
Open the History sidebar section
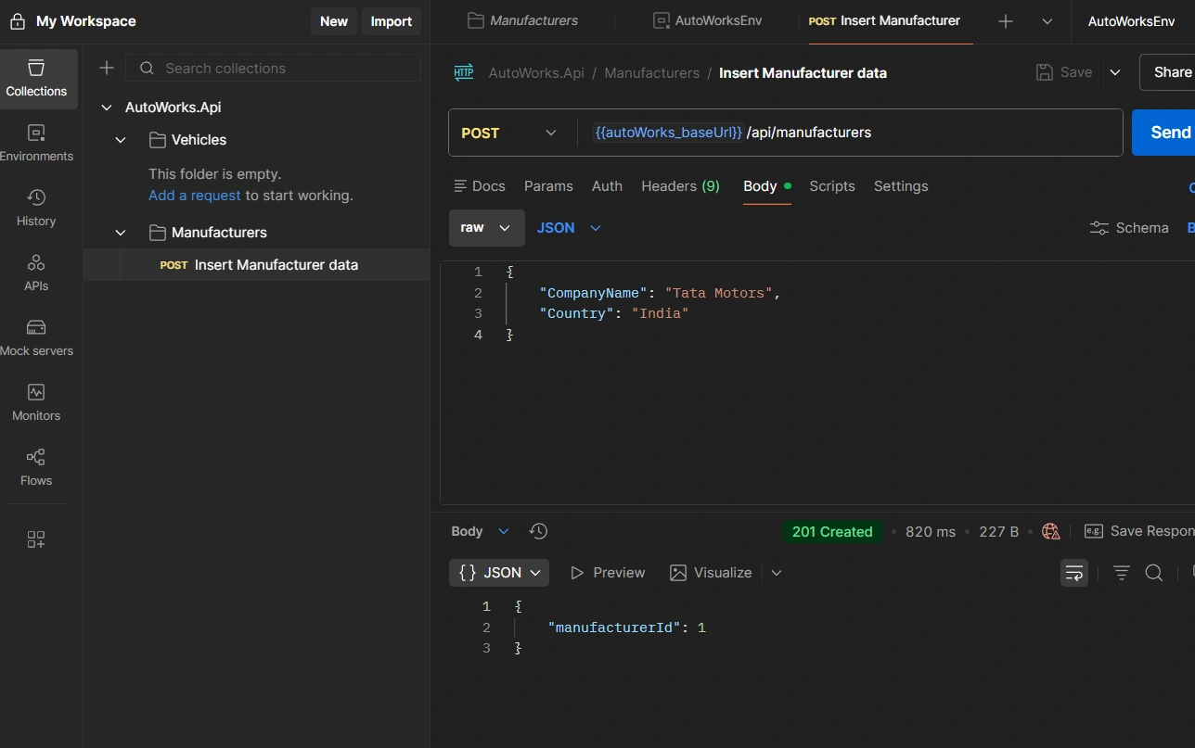coord(36,209)
